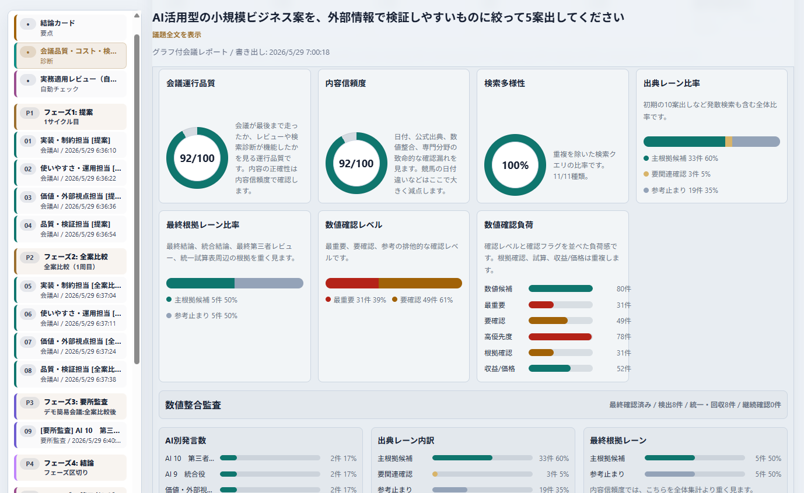Click the AI 9 統合役 speaker row
The width and height of the screenshot is (804, 493).
point(261,474)
